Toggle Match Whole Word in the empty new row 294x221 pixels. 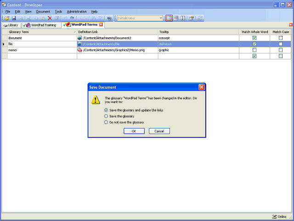click(x=254, y=56)
